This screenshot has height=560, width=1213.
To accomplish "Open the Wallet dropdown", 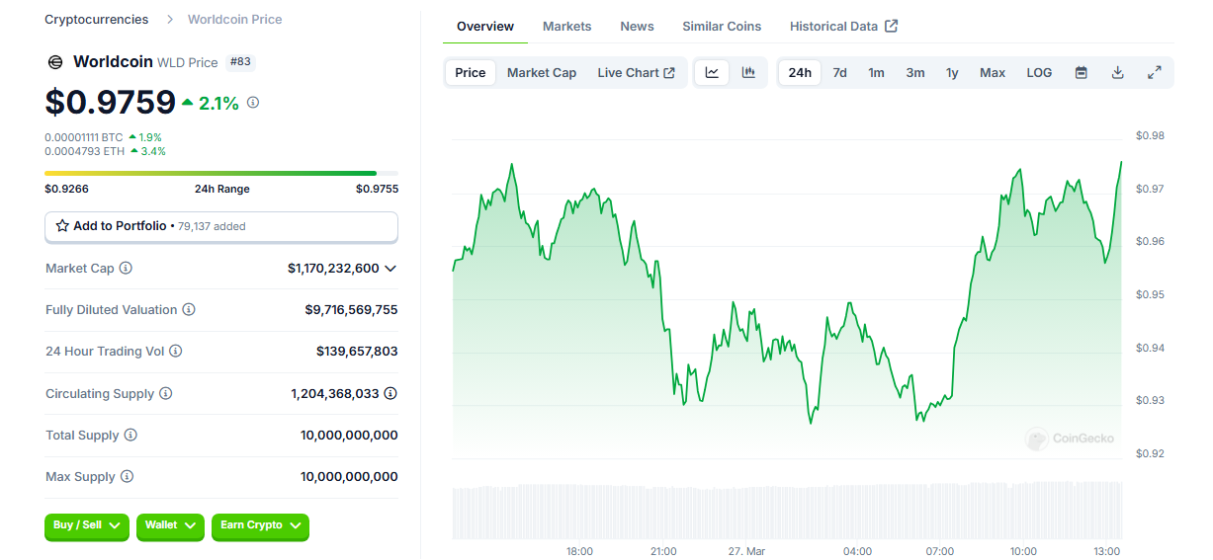I will (x=170, y=525).
